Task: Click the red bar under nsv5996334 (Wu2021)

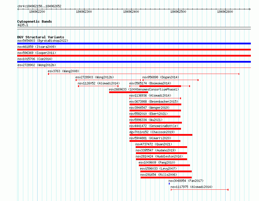Action: (x=156, y=123)
